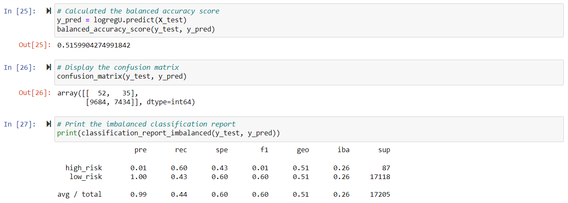This screenshot has width=568, height=203.
Task: Select the In [26] prompt label
Action: tap(20, 68)
